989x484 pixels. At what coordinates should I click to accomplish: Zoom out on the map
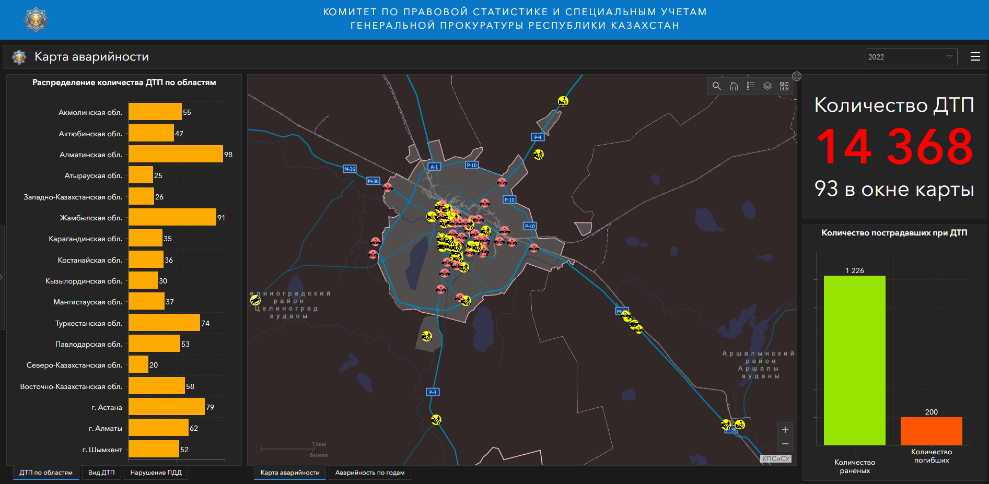tap(785, 444)
